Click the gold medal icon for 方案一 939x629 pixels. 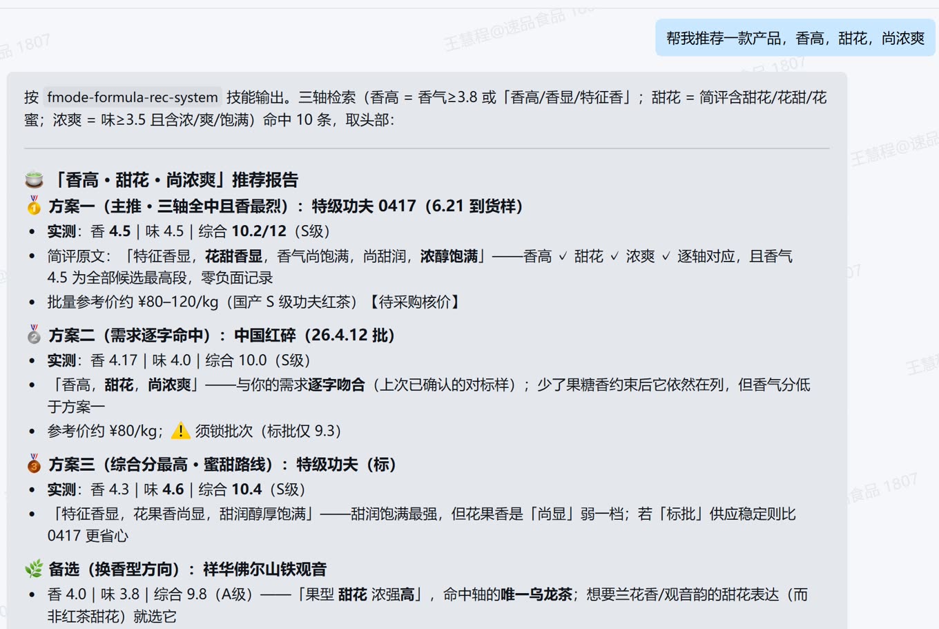pos(34,206)
